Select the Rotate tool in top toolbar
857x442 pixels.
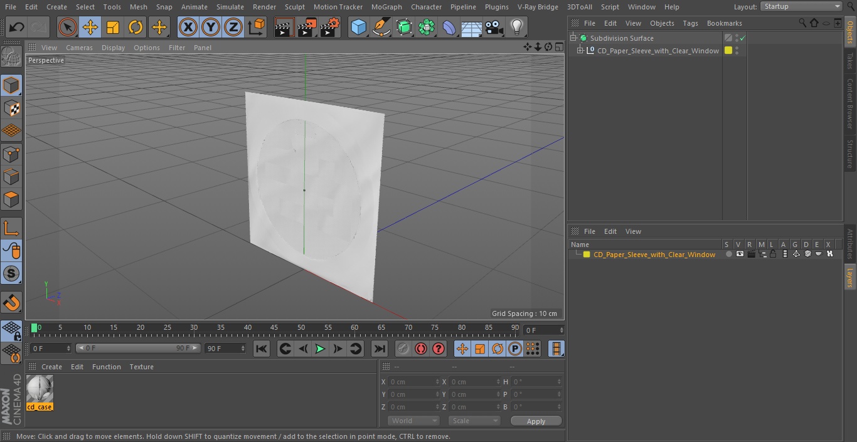coord(136,27)
